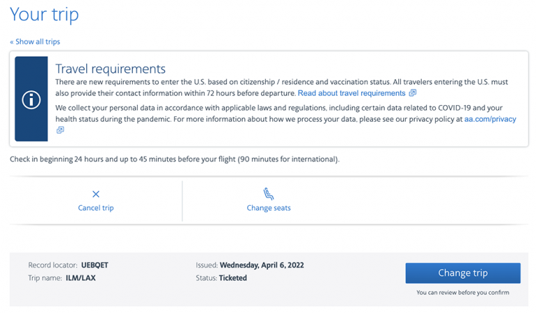The width and height of the screenshot is (536, 313).
Task: Click the Ticketed status value
Action: pos(233,278)
